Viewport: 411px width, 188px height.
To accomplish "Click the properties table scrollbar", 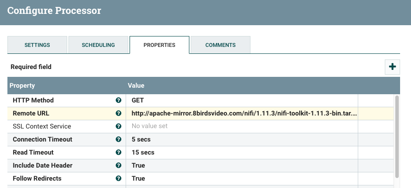I will coord(397,137).
